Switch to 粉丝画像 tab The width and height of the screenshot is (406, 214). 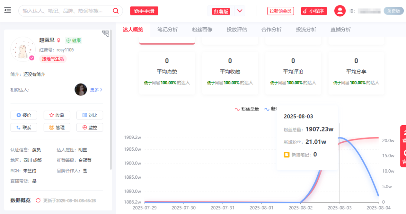tap(202, 30)
